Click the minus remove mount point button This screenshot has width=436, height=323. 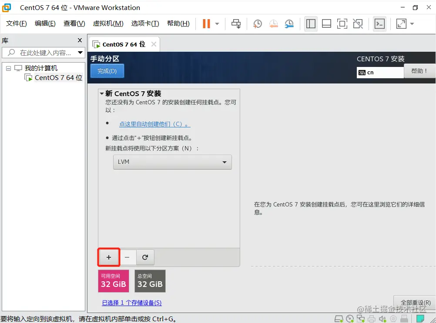pos(127,257)
